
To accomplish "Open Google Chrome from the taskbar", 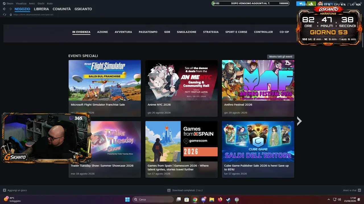I will pos(195,199).
